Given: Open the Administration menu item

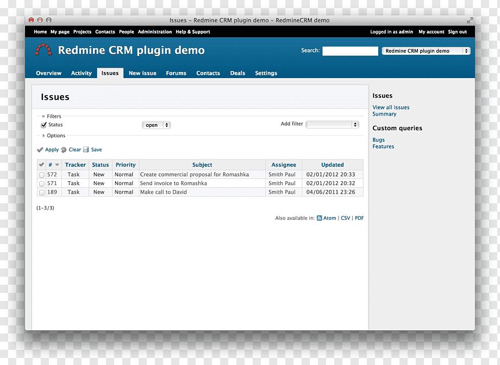Looking at the screenshot, I should tap(155, 32).
